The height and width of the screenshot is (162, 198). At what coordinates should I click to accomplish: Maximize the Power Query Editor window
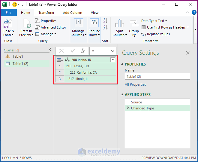coord(177,4)
